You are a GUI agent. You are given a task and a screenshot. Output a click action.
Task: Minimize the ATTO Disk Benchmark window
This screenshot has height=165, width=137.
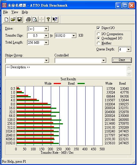[x=118, y=5]
